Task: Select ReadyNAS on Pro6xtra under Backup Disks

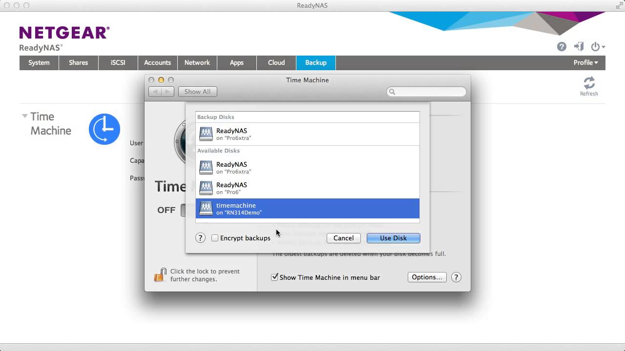Action: (x=308, y=134)
